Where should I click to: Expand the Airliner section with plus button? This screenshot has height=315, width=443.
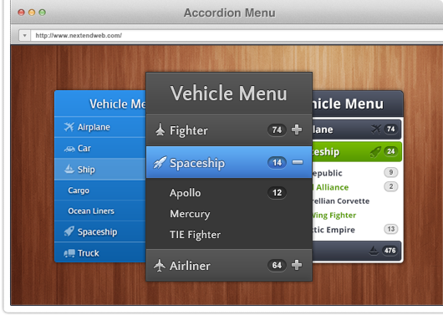[297, 265]
